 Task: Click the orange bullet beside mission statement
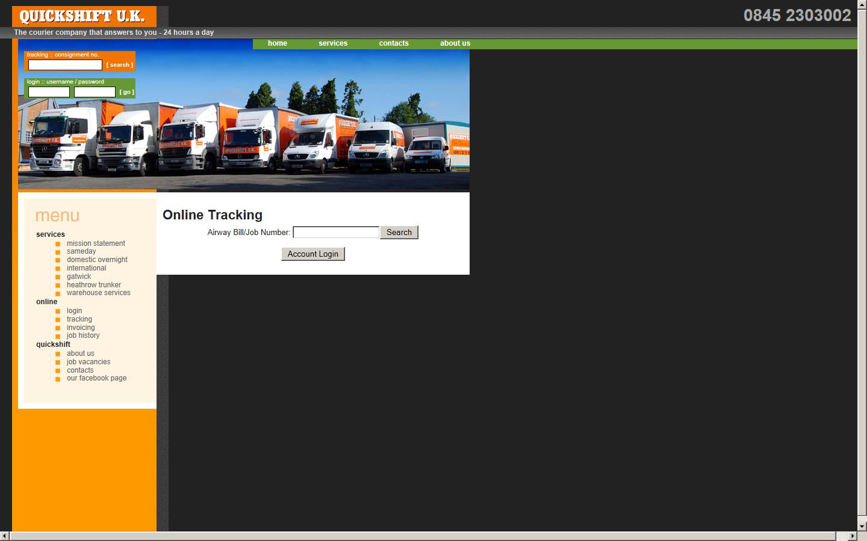[x=58, y=244]
